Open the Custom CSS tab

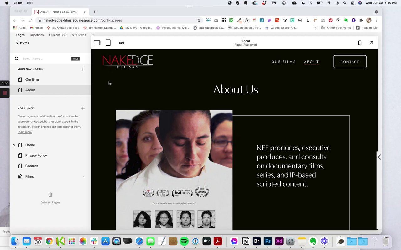point(58,35)
